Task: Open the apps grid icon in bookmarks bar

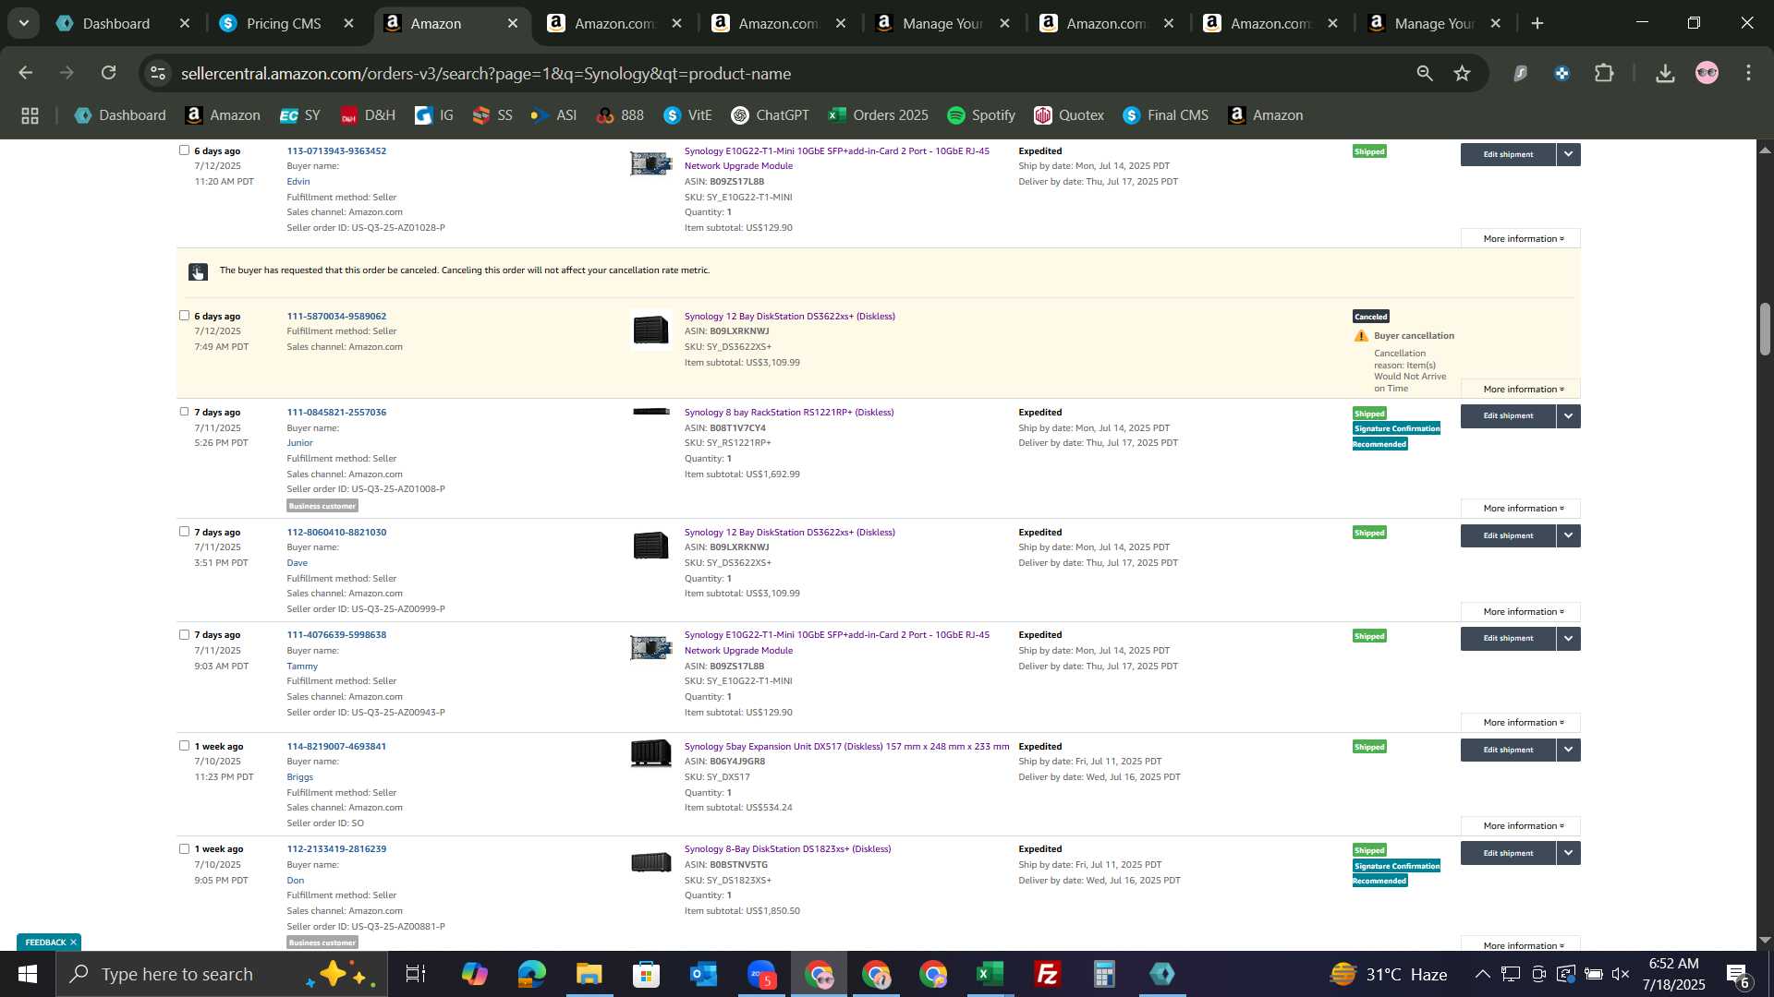Action: [30, 115]
